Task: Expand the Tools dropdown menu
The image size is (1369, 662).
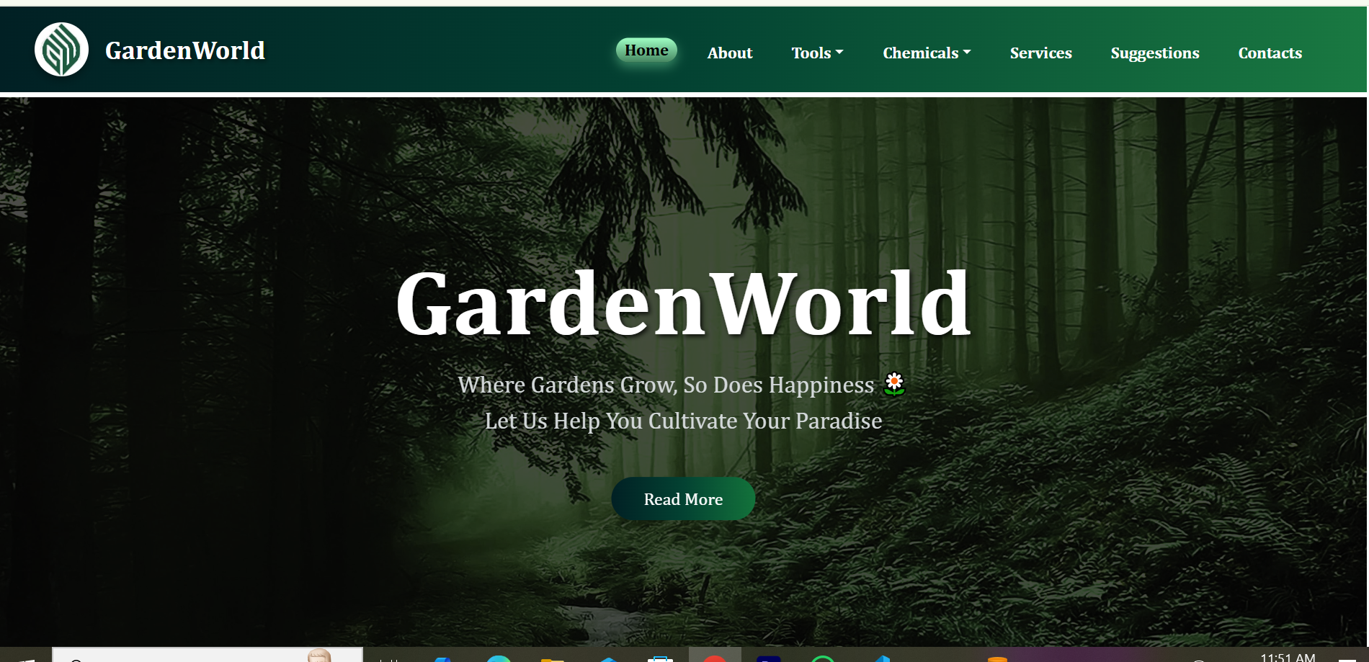Action: click(817, 53)
